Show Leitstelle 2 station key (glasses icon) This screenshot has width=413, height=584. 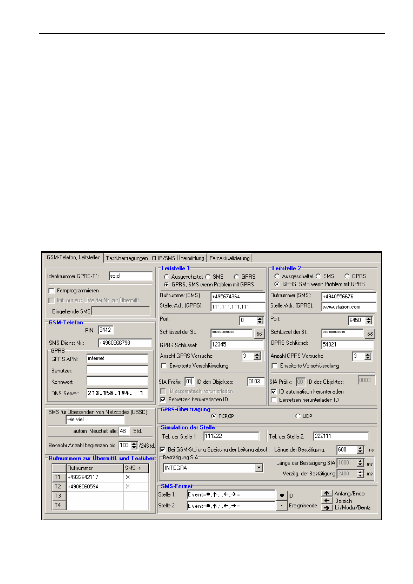tap(370, 334)
